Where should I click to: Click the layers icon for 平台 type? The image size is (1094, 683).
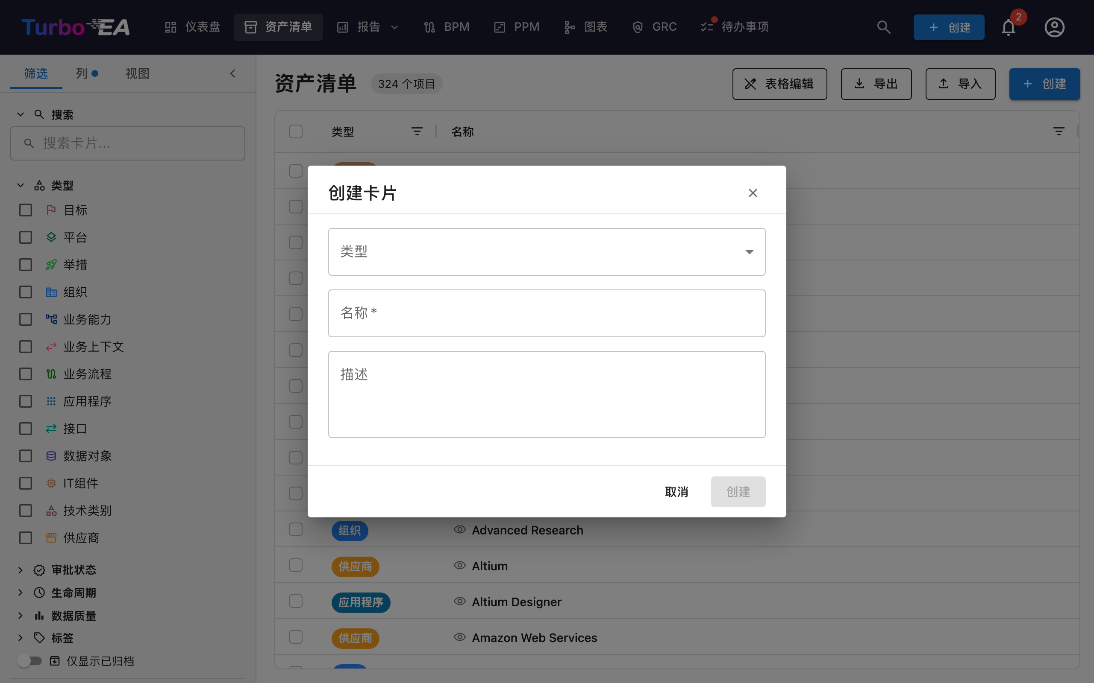tap(51, 237)
